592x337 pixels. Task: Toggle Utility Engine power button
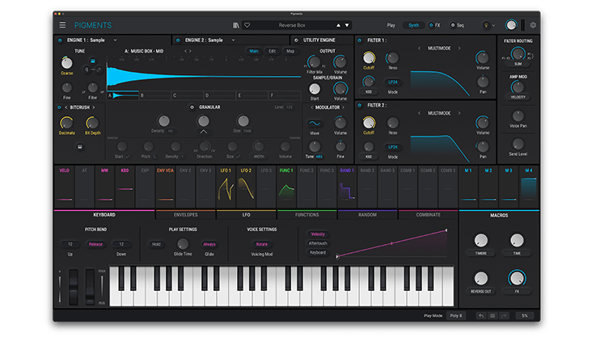tap(296, 40)
